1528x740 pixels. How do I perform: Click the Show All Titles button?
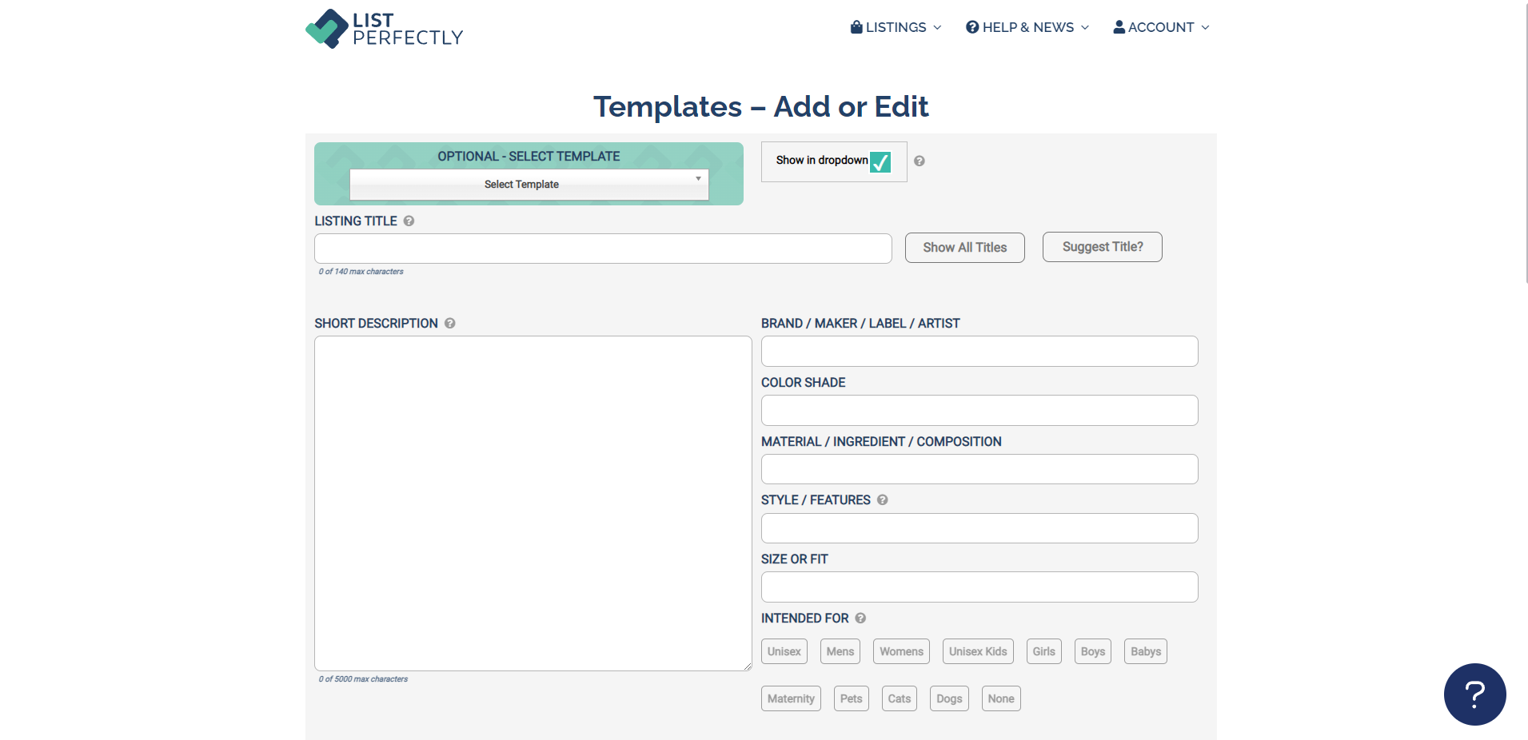pos(963,247)
